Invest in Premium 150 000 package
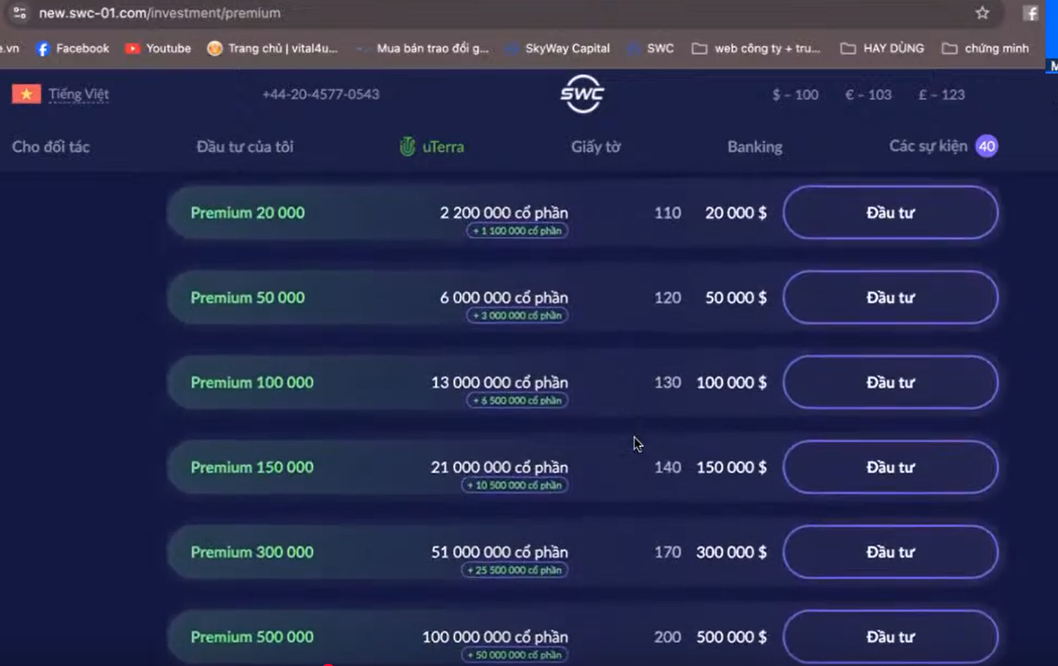Viewport: 1058px width, 666px height. [x=890, y=467]
